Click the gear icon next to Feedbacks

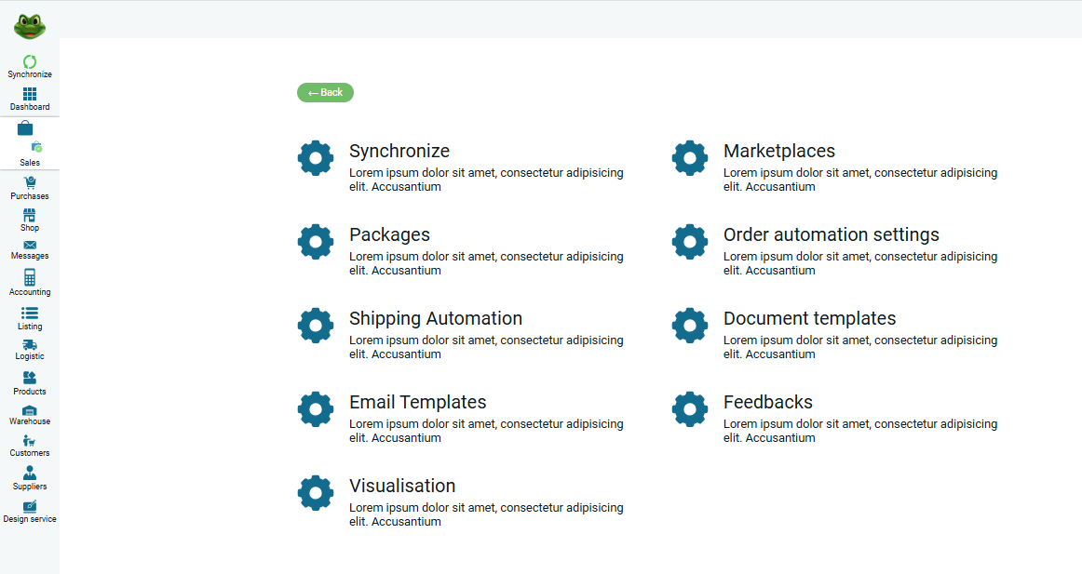point(690,409)
